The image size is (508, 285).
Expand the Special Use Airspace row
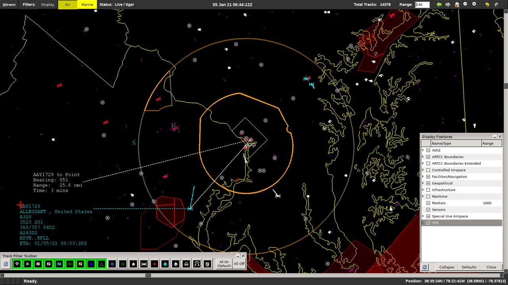[x=423, y=216]
